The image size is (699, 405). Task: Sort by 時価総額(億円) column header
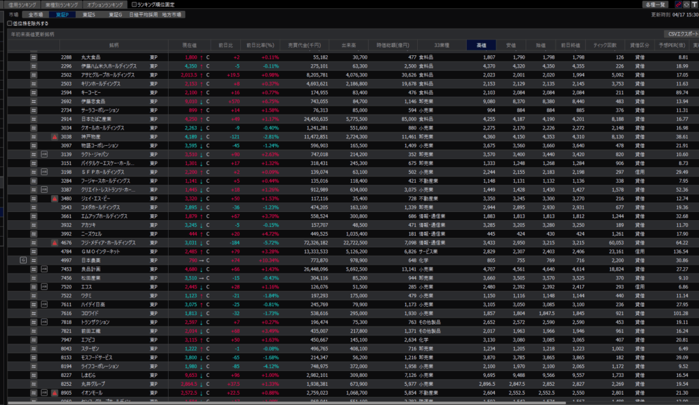click(x=393, y=45)
